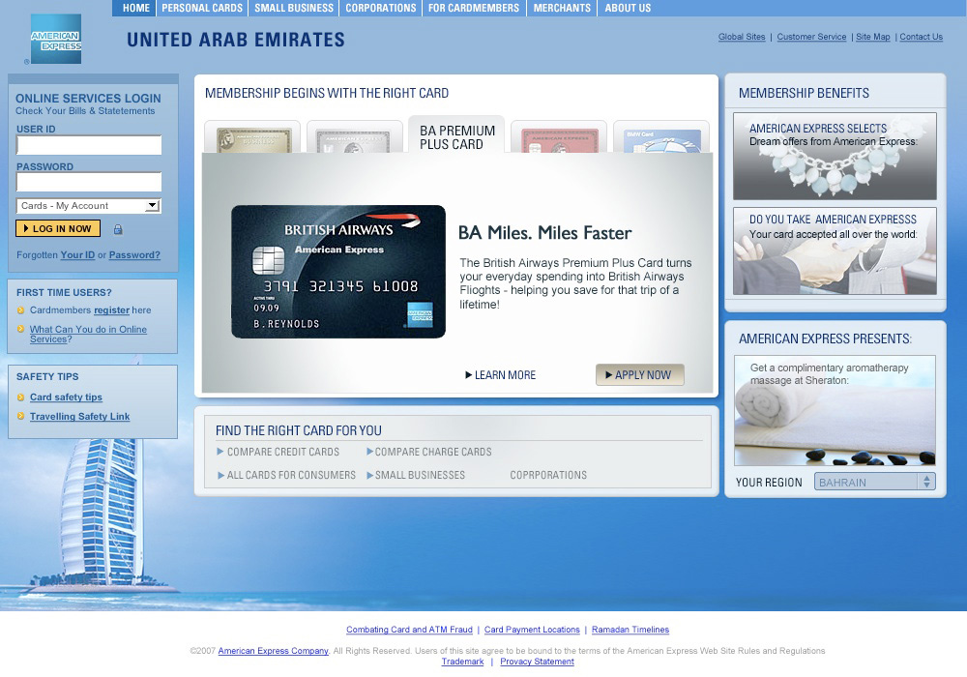Open the Small Business menu item
The width and height of the screenshot is (967, 677).
[294, 8]
